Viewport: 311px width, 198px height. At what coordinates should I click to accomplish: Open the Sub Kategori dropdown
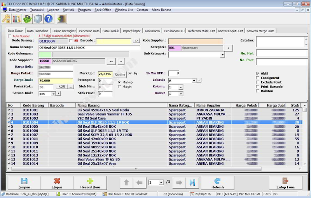[222, 55]
